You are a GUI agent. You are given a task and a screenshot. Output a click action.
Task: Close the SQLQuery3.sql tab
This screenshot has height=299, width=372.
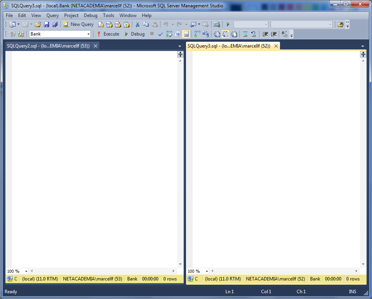[276, 46]
